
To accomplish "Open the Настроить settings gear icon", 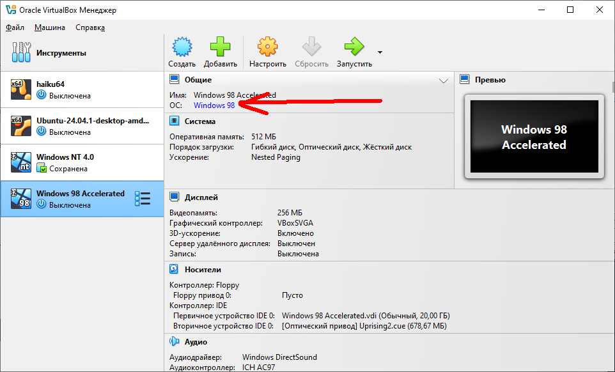I will click(x=267, y=47).
